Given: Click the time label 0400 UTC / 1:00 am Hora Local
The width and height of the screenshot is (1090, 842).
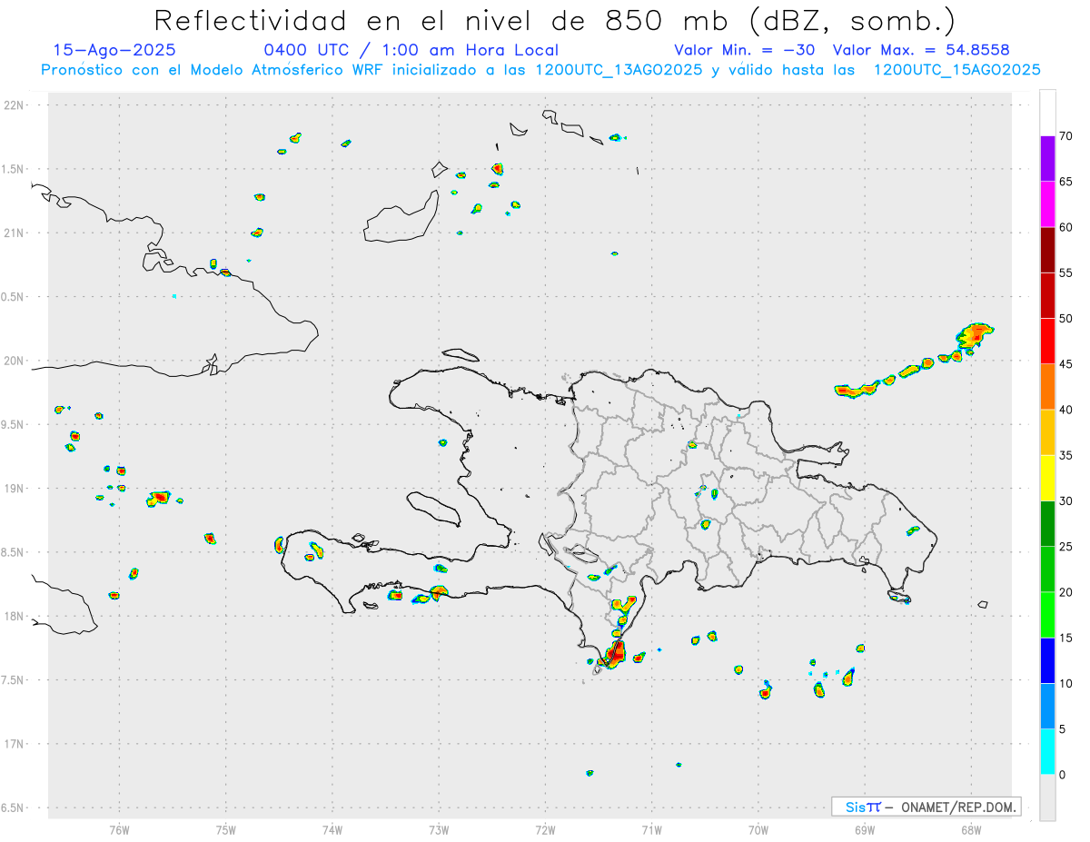Looking at the screenshot, I should point(411,51).
